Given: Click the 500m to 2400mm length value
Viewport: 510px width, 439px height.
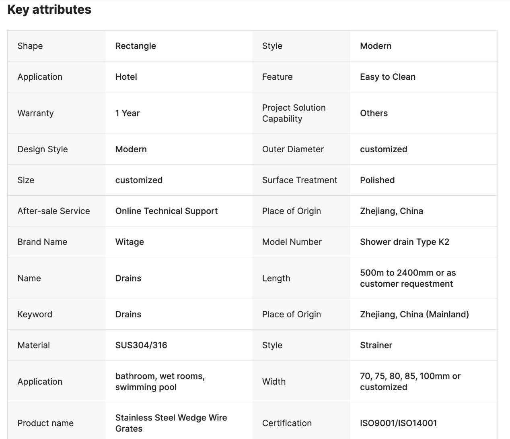Looking at the screenshot, I should pyautogui.click(x=408, y=278).
